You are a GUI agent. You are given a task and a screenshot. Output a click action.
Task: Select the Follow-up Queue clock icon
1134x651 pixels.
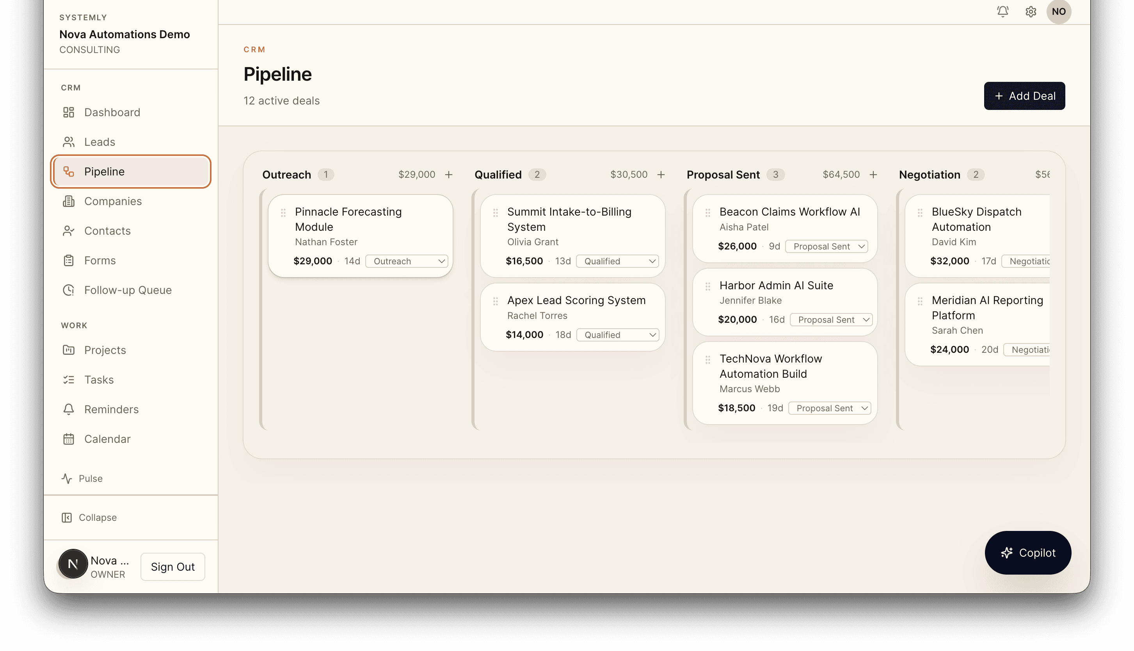tap(68, 290)
